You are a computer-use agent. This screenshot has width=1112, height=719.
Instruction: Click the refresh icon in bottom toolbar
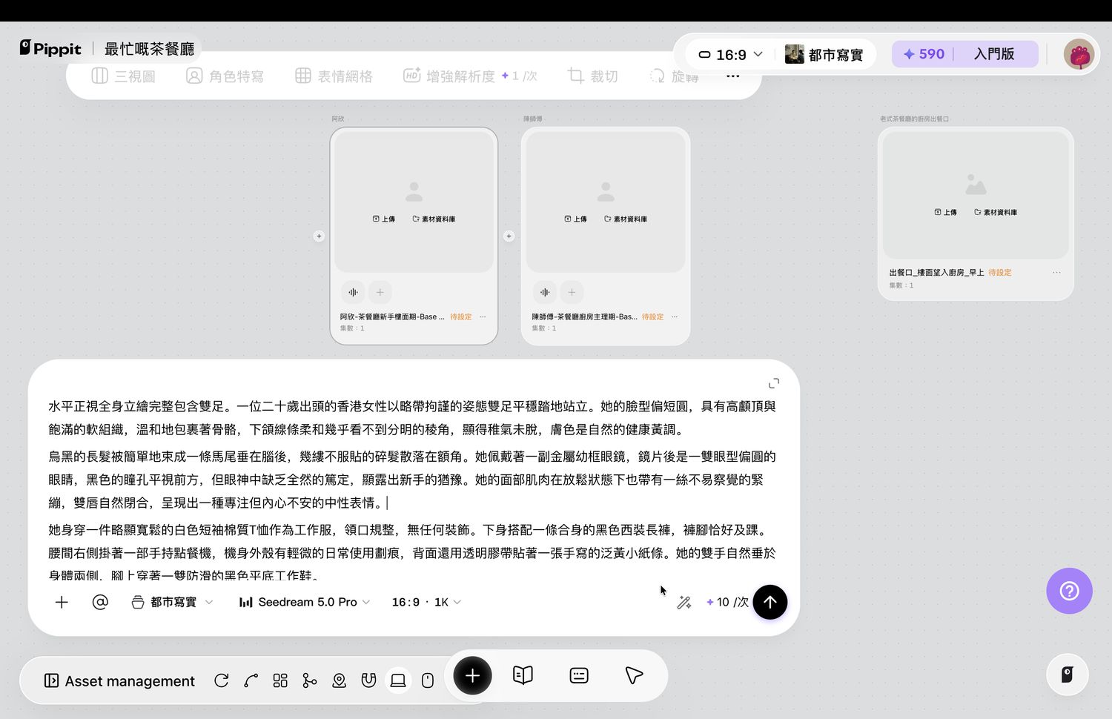point(221,680)
